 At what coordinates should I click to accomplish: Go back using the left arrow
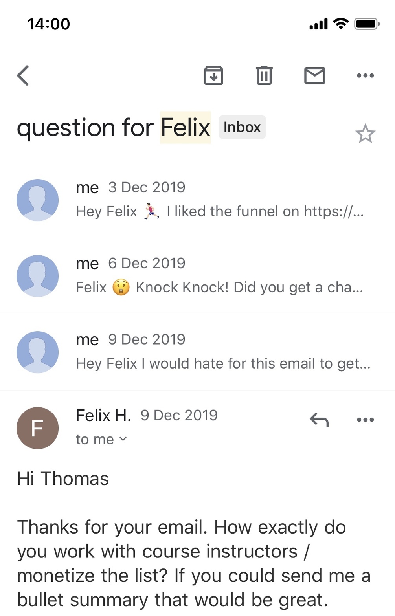[23, 75]
